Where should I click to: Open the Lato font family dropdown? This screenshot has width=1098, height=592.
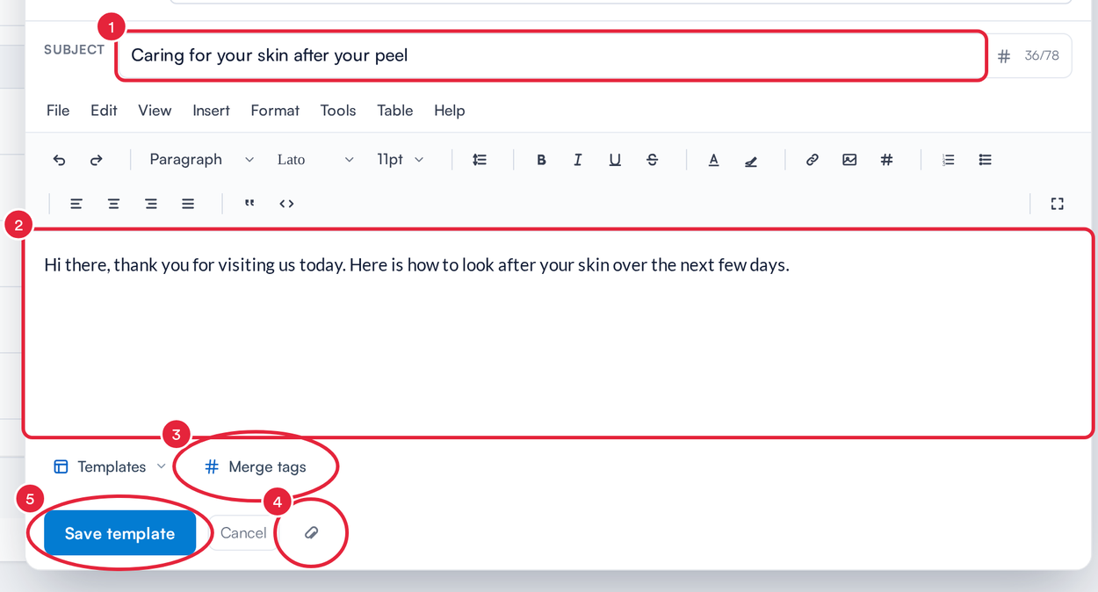click(315, 160)
